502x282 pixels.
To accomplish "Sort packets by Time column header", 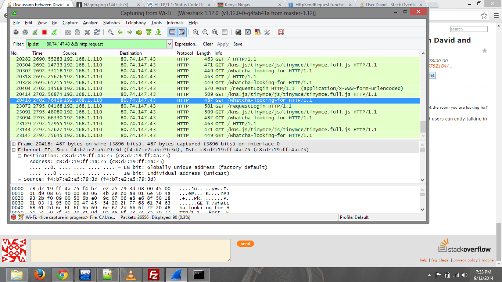I will (37, 53).
